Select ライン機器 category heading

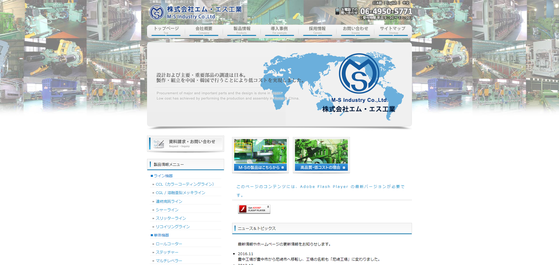[x=163, y=176]
